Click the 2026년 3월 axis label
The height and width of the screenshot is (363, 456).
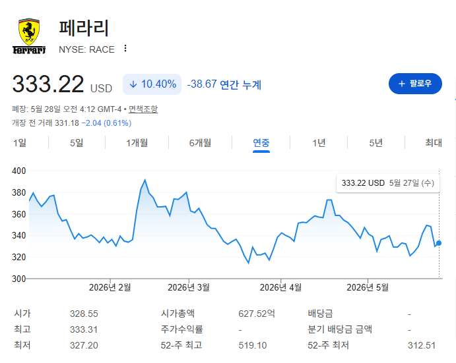189,287
